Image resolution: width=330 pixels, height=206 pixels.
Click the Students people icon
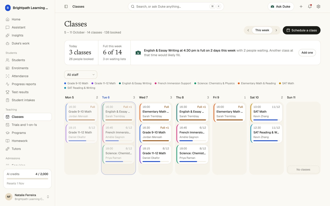(7, 60)
